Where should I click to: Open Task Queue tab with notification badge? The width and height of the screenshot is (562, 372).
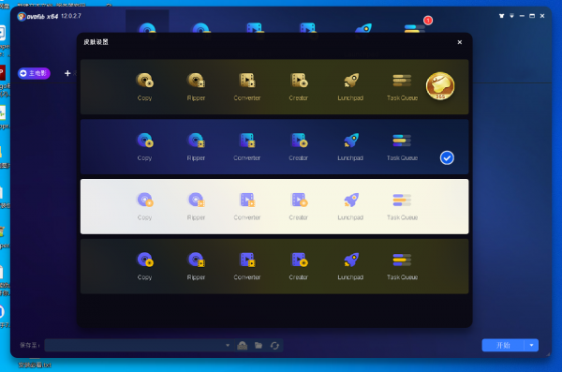[x=415, y=28]
